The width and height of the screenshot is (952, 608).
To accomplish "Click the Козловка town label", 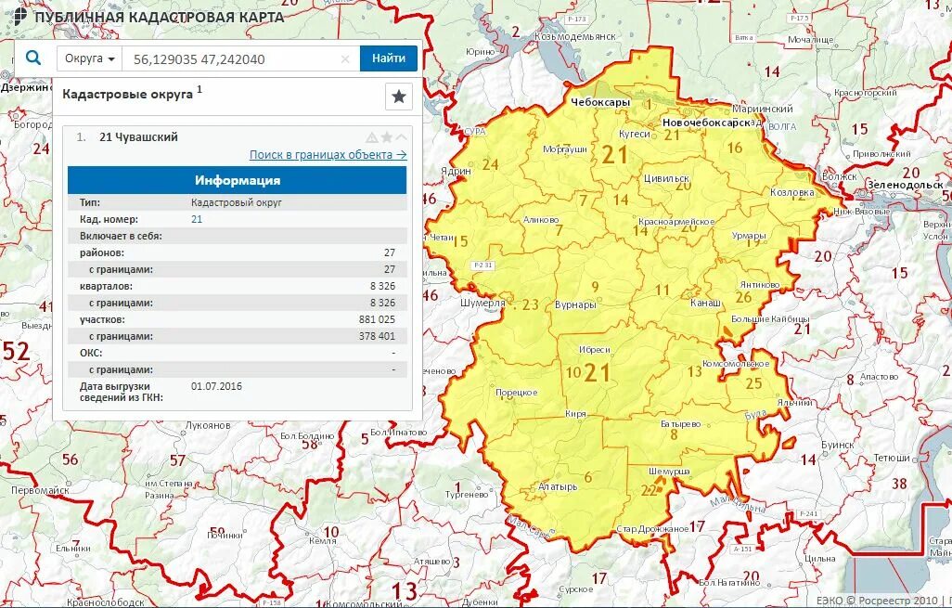I will (791, 192).
